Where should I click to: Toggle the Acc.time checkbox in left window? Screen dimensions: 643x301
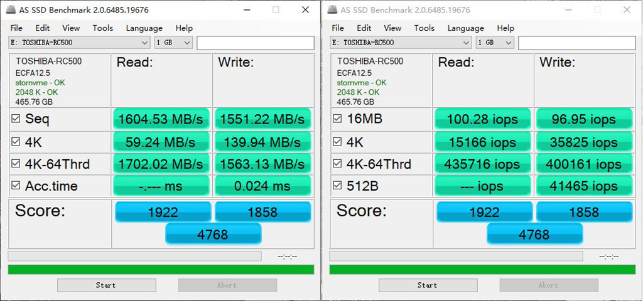tap(16, 186)
